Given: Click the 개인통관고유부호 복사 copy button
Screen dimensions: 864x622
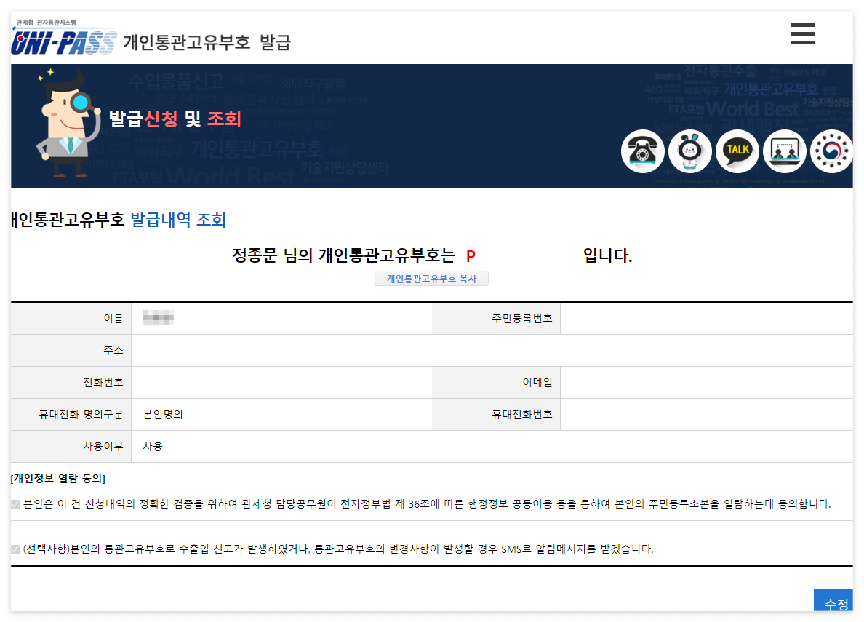Looking at the screenshot, I should pyautogui.click(x=431, y=278).
